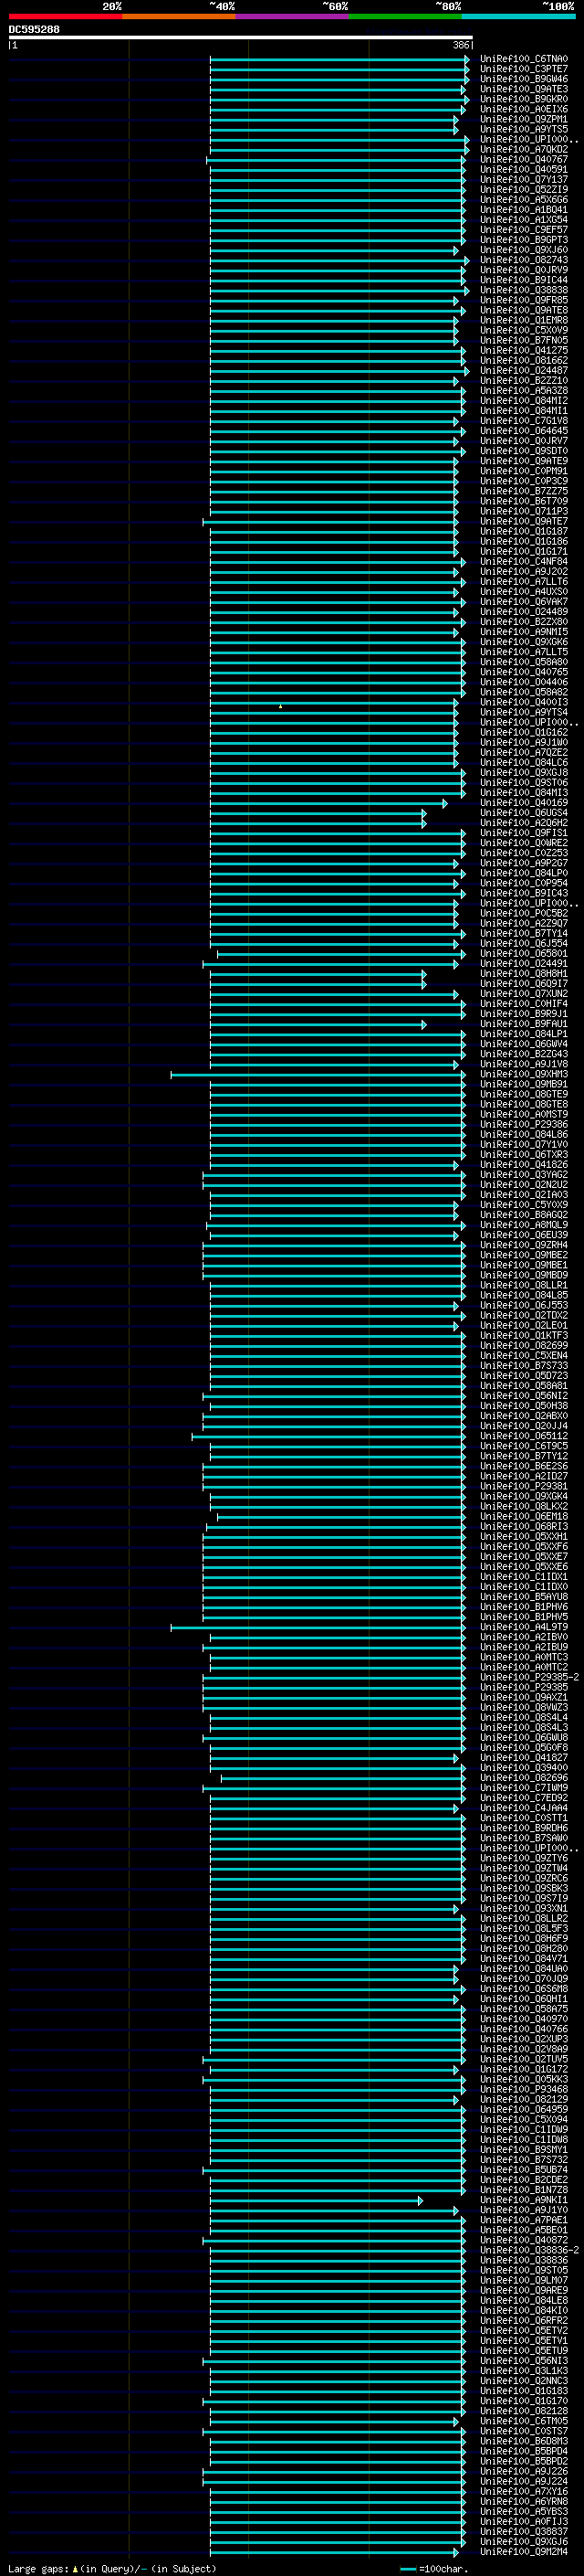Select the UniRef100_O04406 entry
Screen dimensions: 584x2576
pos(524,682)
